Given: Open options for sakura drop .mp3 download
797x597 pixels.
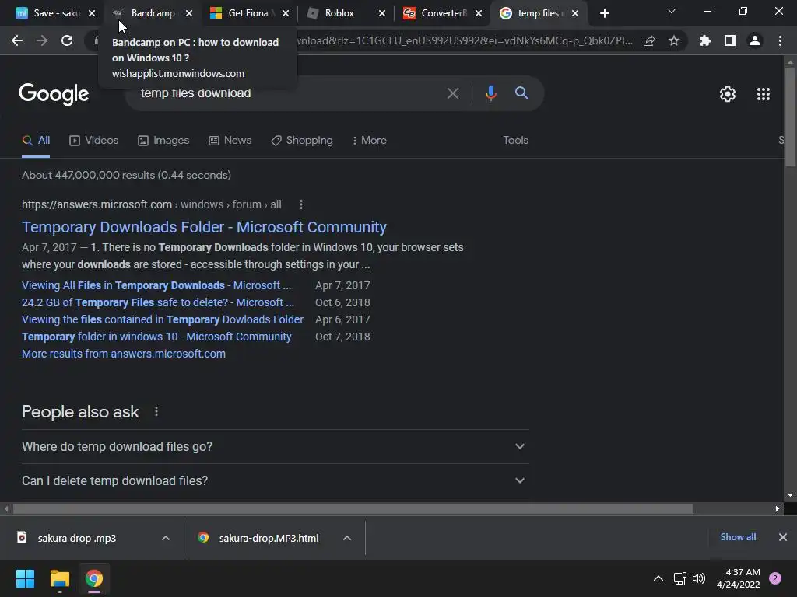Looking at the screenshot, I should [x=165, y=538].
